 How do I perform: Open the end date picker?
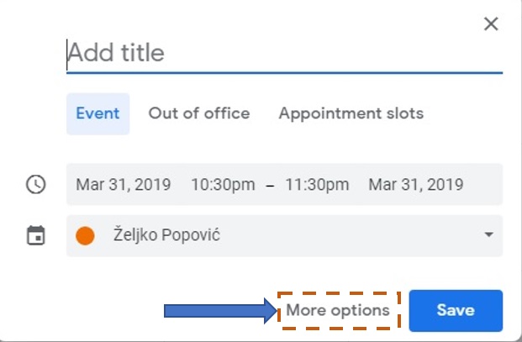416,185
